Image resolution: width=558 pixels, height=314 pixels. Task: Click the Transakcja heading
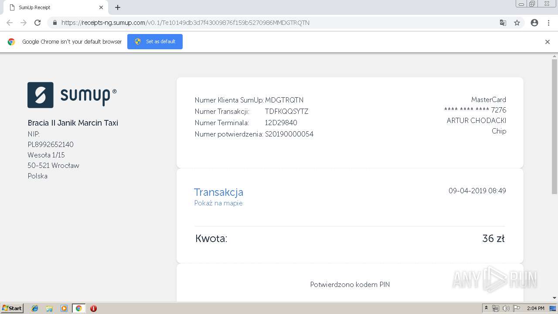218,192
